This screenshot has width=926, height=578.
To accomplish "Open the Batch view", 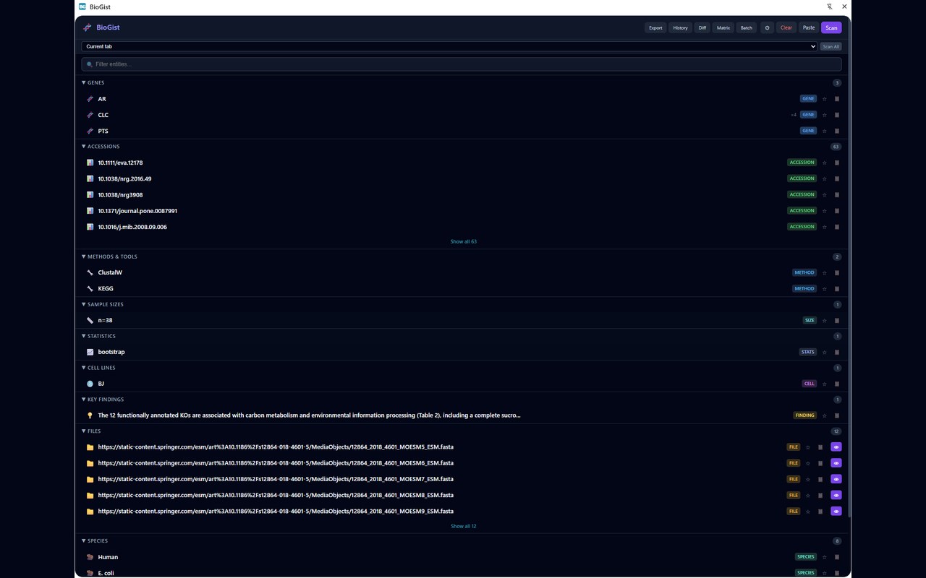I will pyautogui.click(x=747, y=27).
